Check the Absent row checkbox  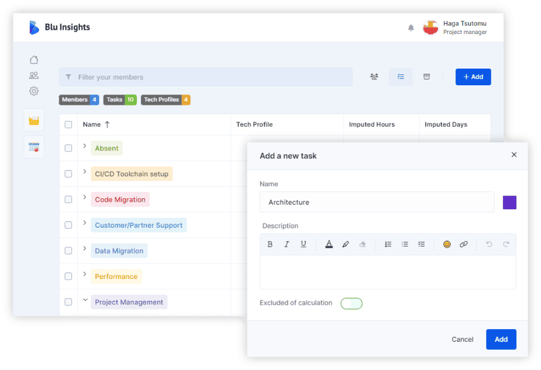click(68, 148)
